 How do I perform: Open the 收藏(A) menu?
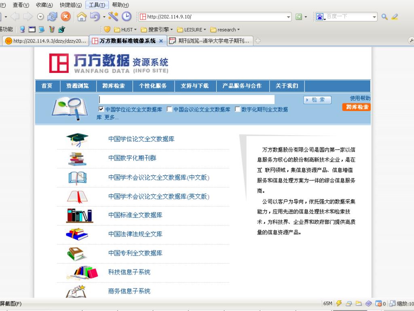click(44, 5)
